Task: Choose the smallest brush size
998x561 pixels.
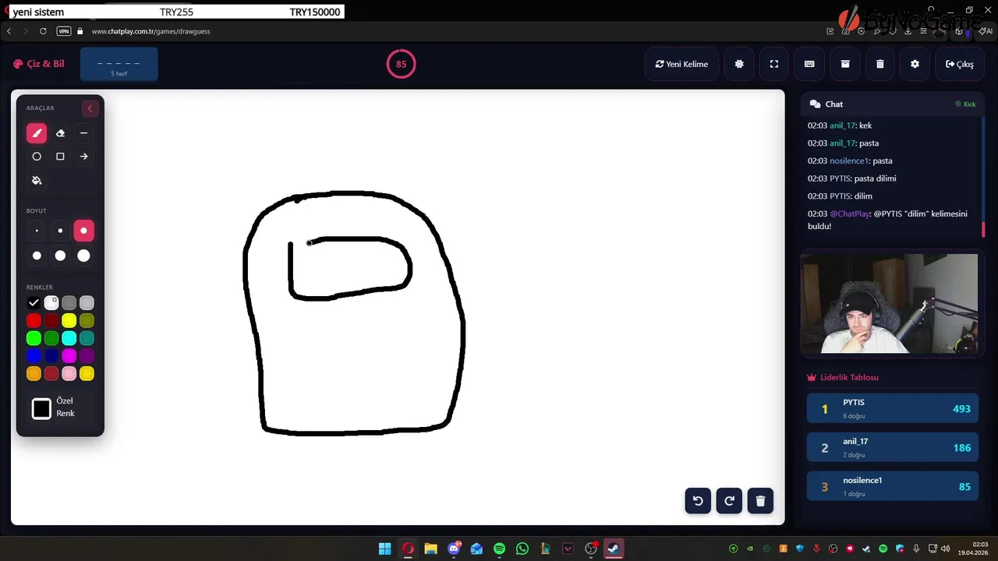Action: (37, 231)
